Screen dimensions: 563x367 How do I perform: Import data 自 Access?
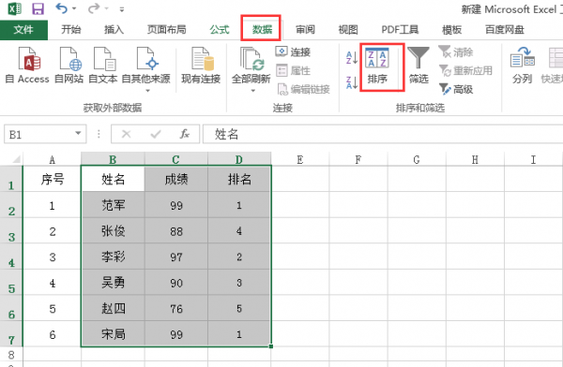coord(27,66)
